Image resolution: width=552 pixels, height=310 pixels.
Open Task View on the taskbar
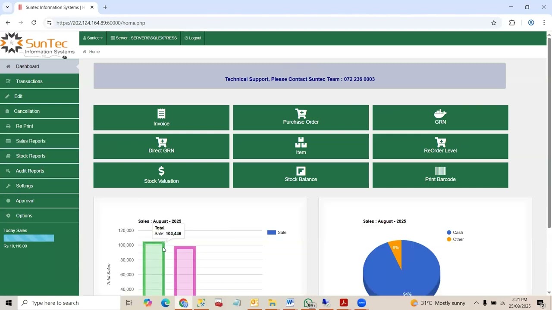pos(129,303)
